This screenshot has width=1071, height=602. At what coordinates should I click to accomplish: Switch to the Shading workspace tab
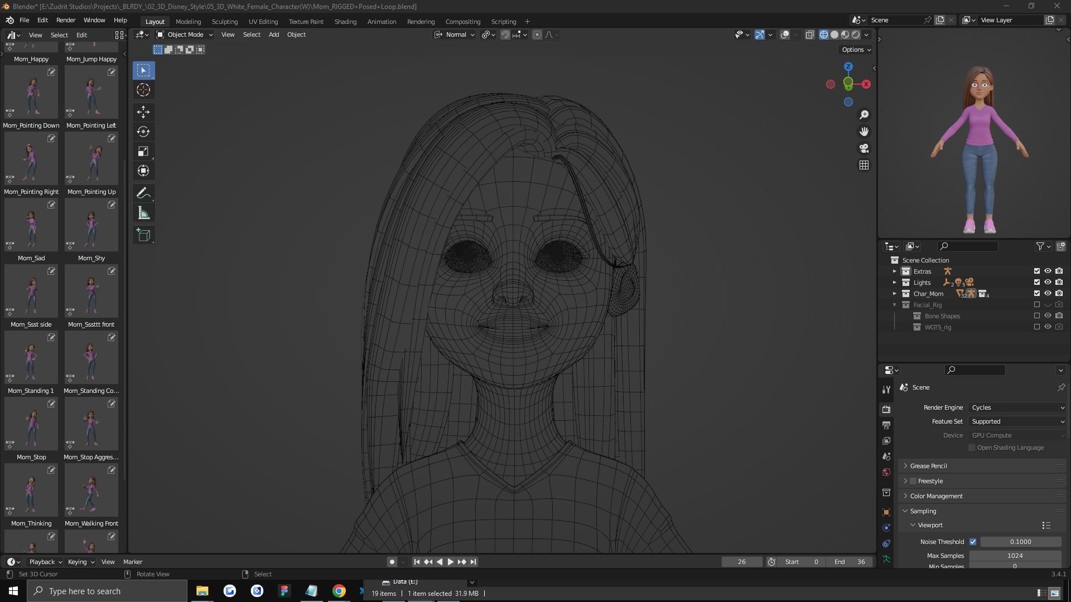(345, 22)
